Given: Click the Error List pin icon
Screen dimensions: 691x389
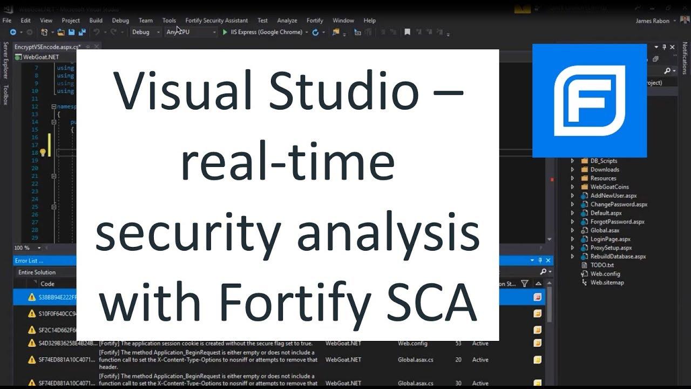Looking at the screenshot, I should [x=540, y=260].
